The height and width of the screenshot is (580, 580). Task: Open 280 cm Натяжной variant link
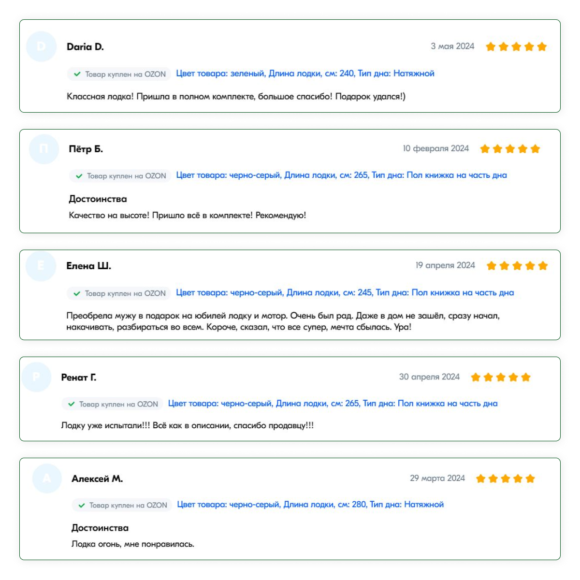click(x=310, y=505)
